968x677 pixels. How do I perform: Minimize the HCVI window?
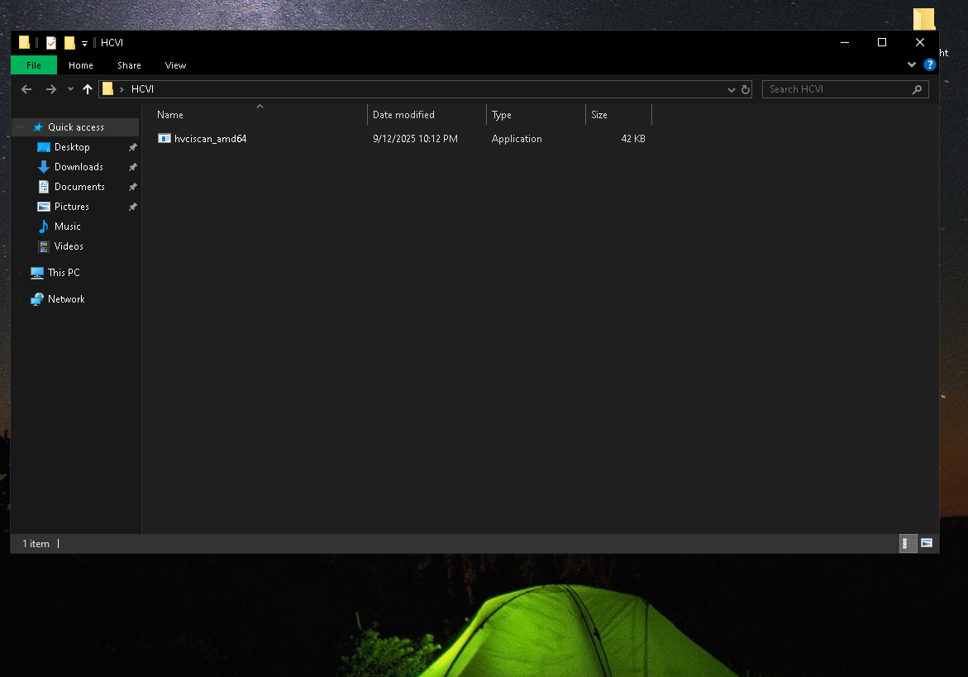[x=845, y=42]
